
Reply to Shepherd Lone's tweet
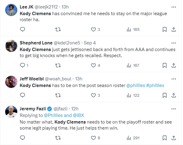click(x=22, y=65)
